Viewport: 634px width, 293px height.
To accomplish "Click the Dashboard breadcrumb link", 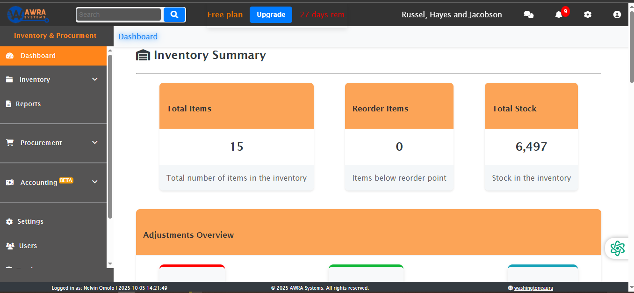I will pos(138,37).
